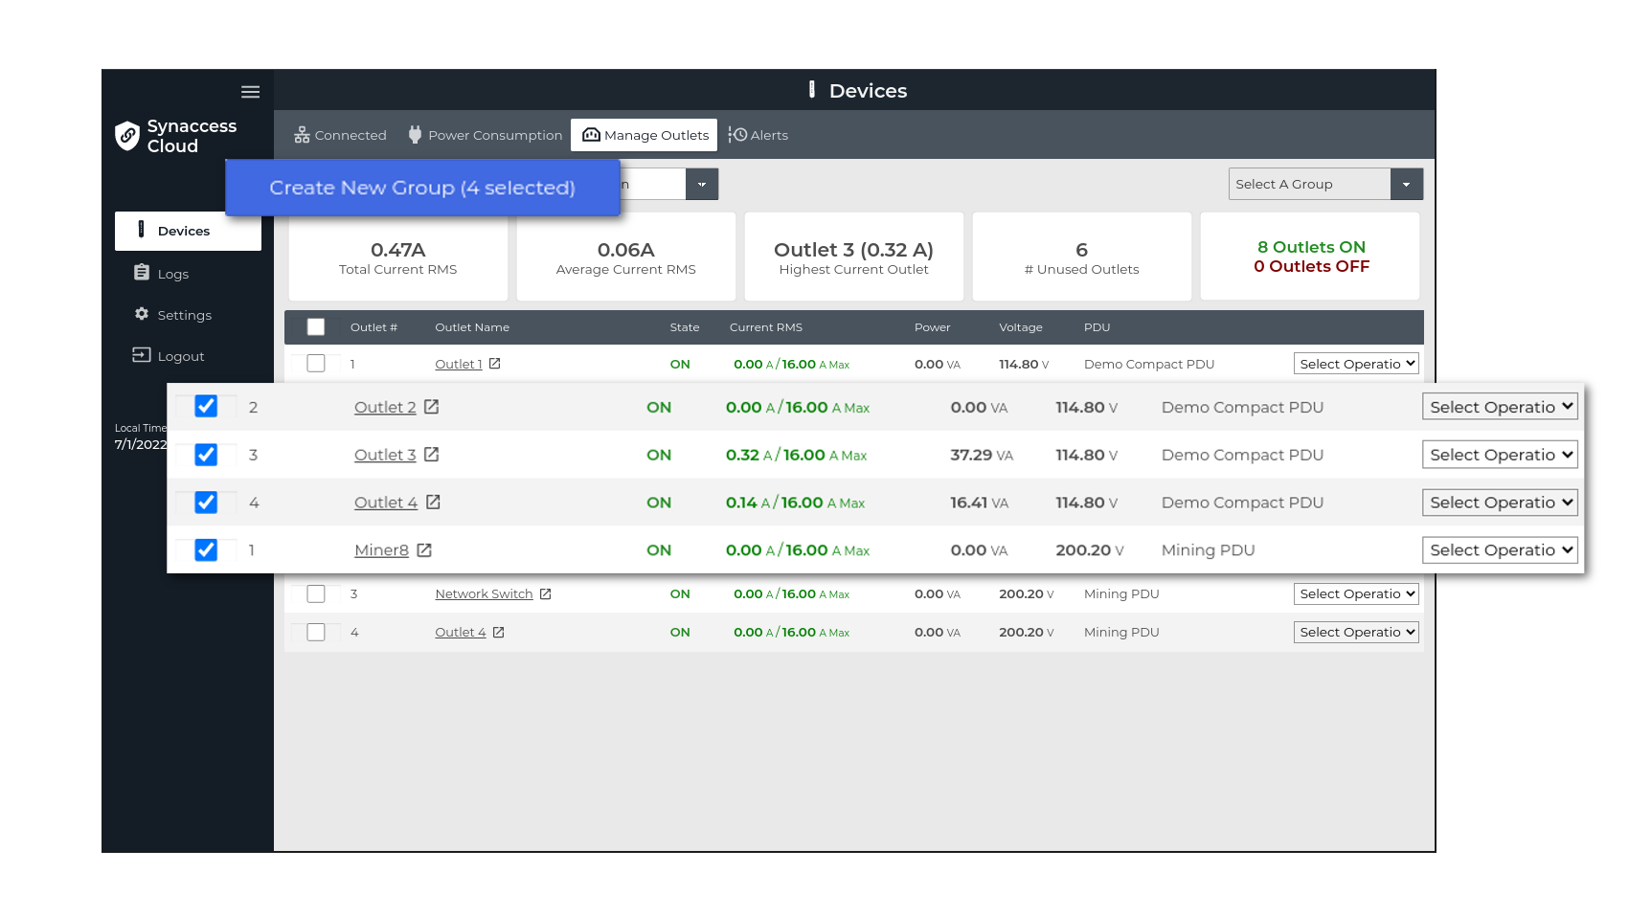The height and width of the screenshot is (917, 1629).
Task: Open Select Operation dropdown for Miner8
Action: click(1500, 550)
